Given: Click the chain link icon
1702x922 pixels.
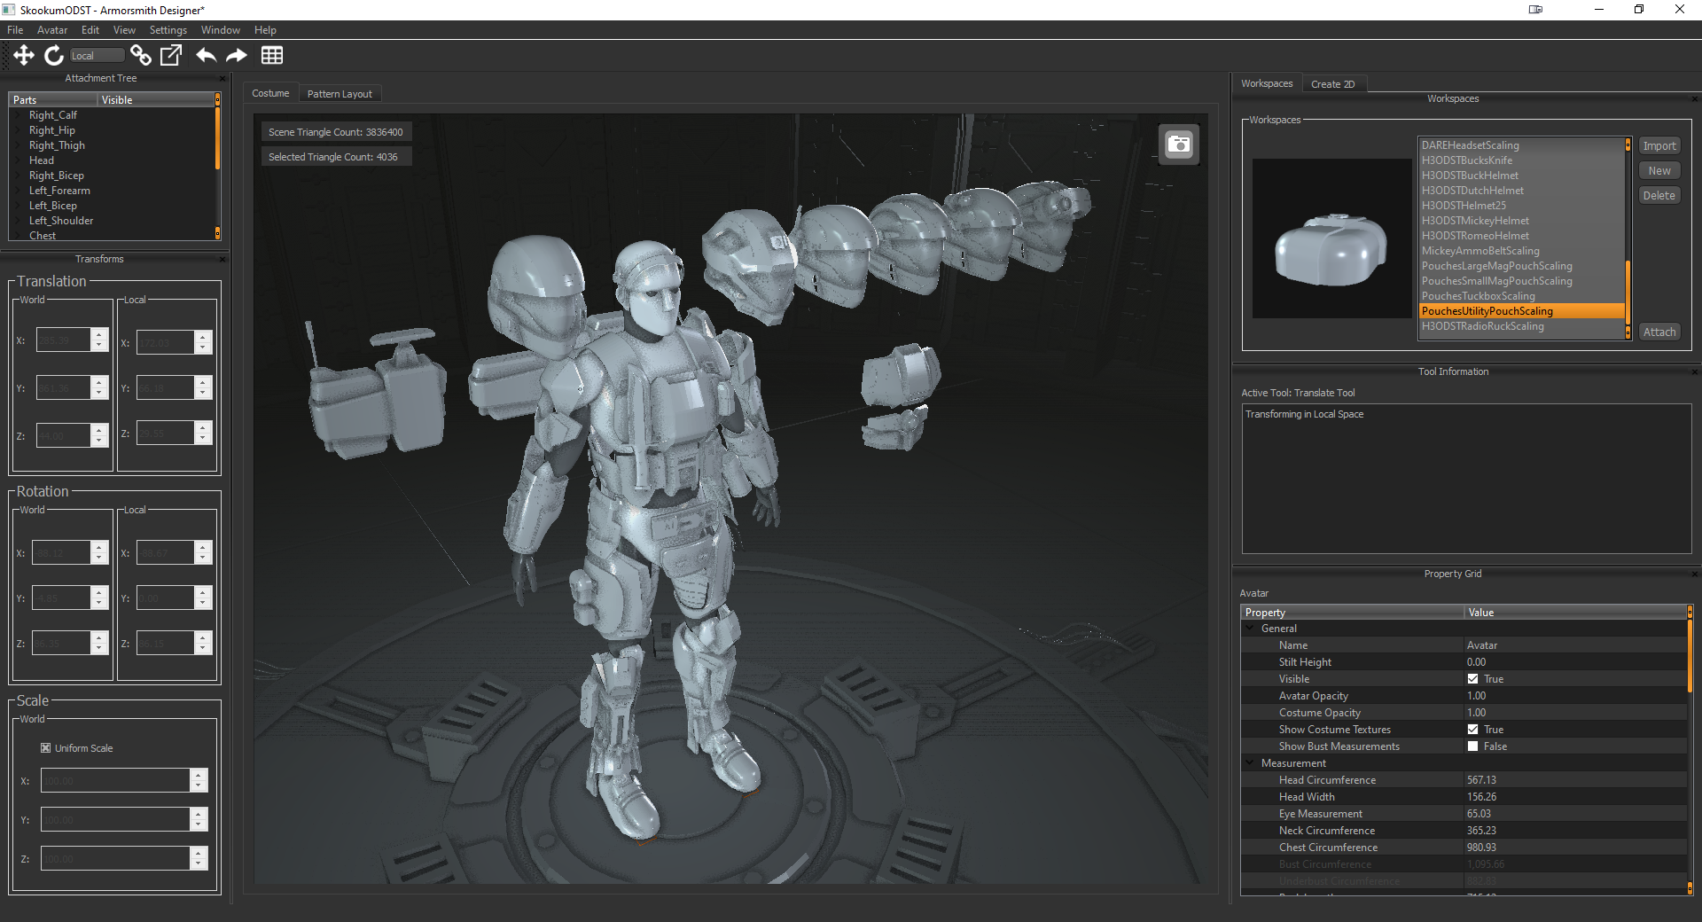Looking at the screenshot, I should click(x=140, y=56).
